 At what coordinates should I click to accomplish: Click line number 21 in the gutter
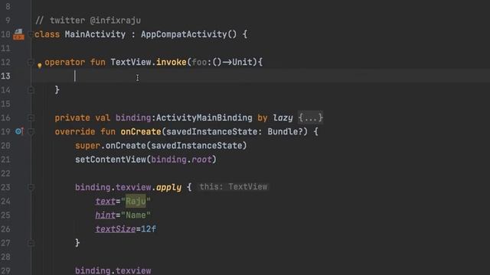(5, 160)
